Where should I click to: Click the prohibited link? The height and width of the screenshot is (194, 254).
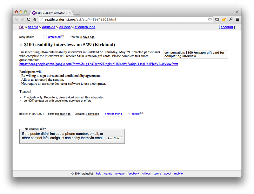[54, 37]
